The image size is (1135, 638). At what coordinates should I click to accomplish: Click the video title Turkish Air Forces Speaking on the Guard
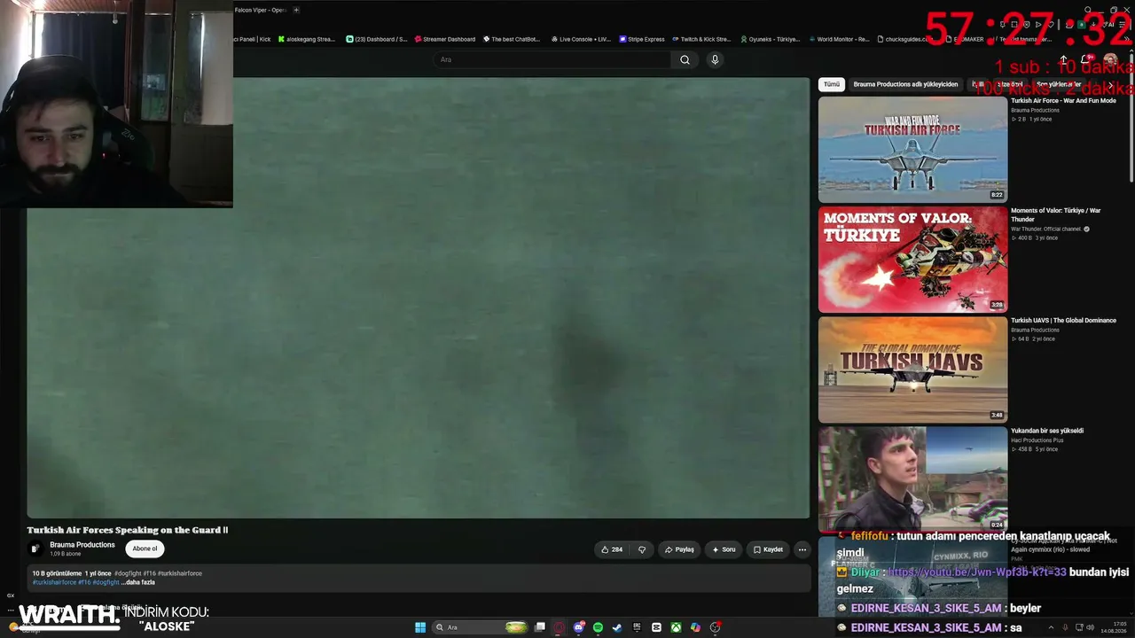point(128,530)
